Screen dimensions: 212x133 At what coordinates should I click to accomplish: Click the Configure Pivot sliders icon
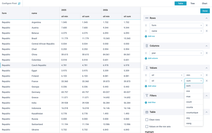tap(19, 3)
